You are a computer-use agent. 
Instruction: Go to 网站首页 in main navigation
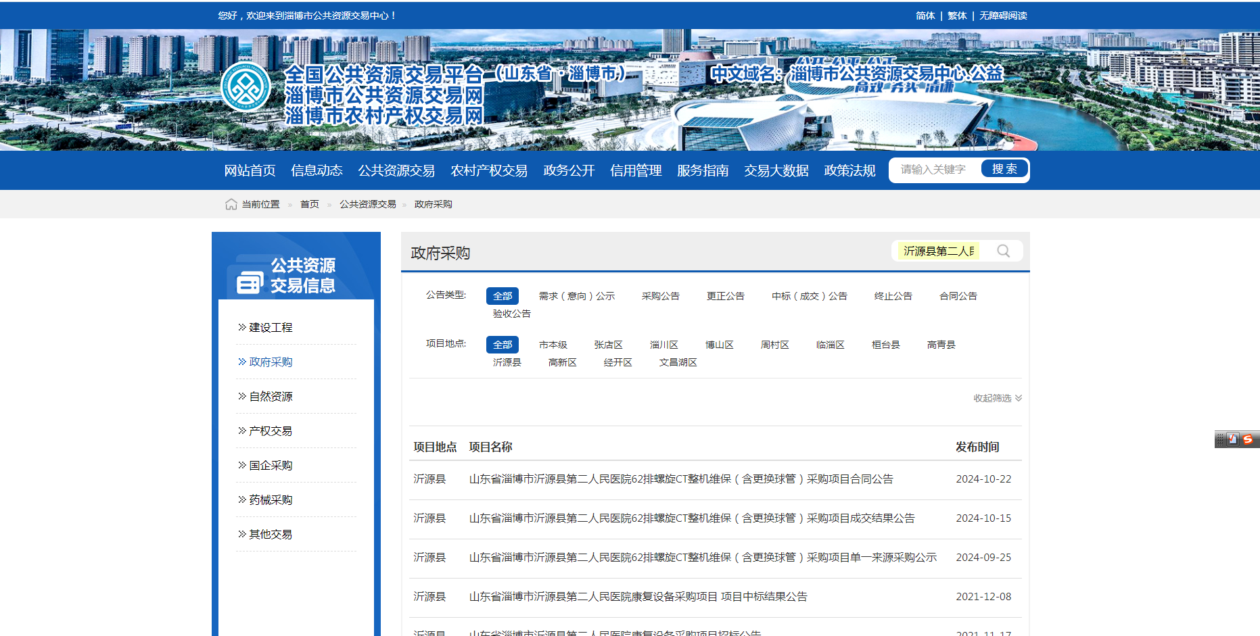250,170
